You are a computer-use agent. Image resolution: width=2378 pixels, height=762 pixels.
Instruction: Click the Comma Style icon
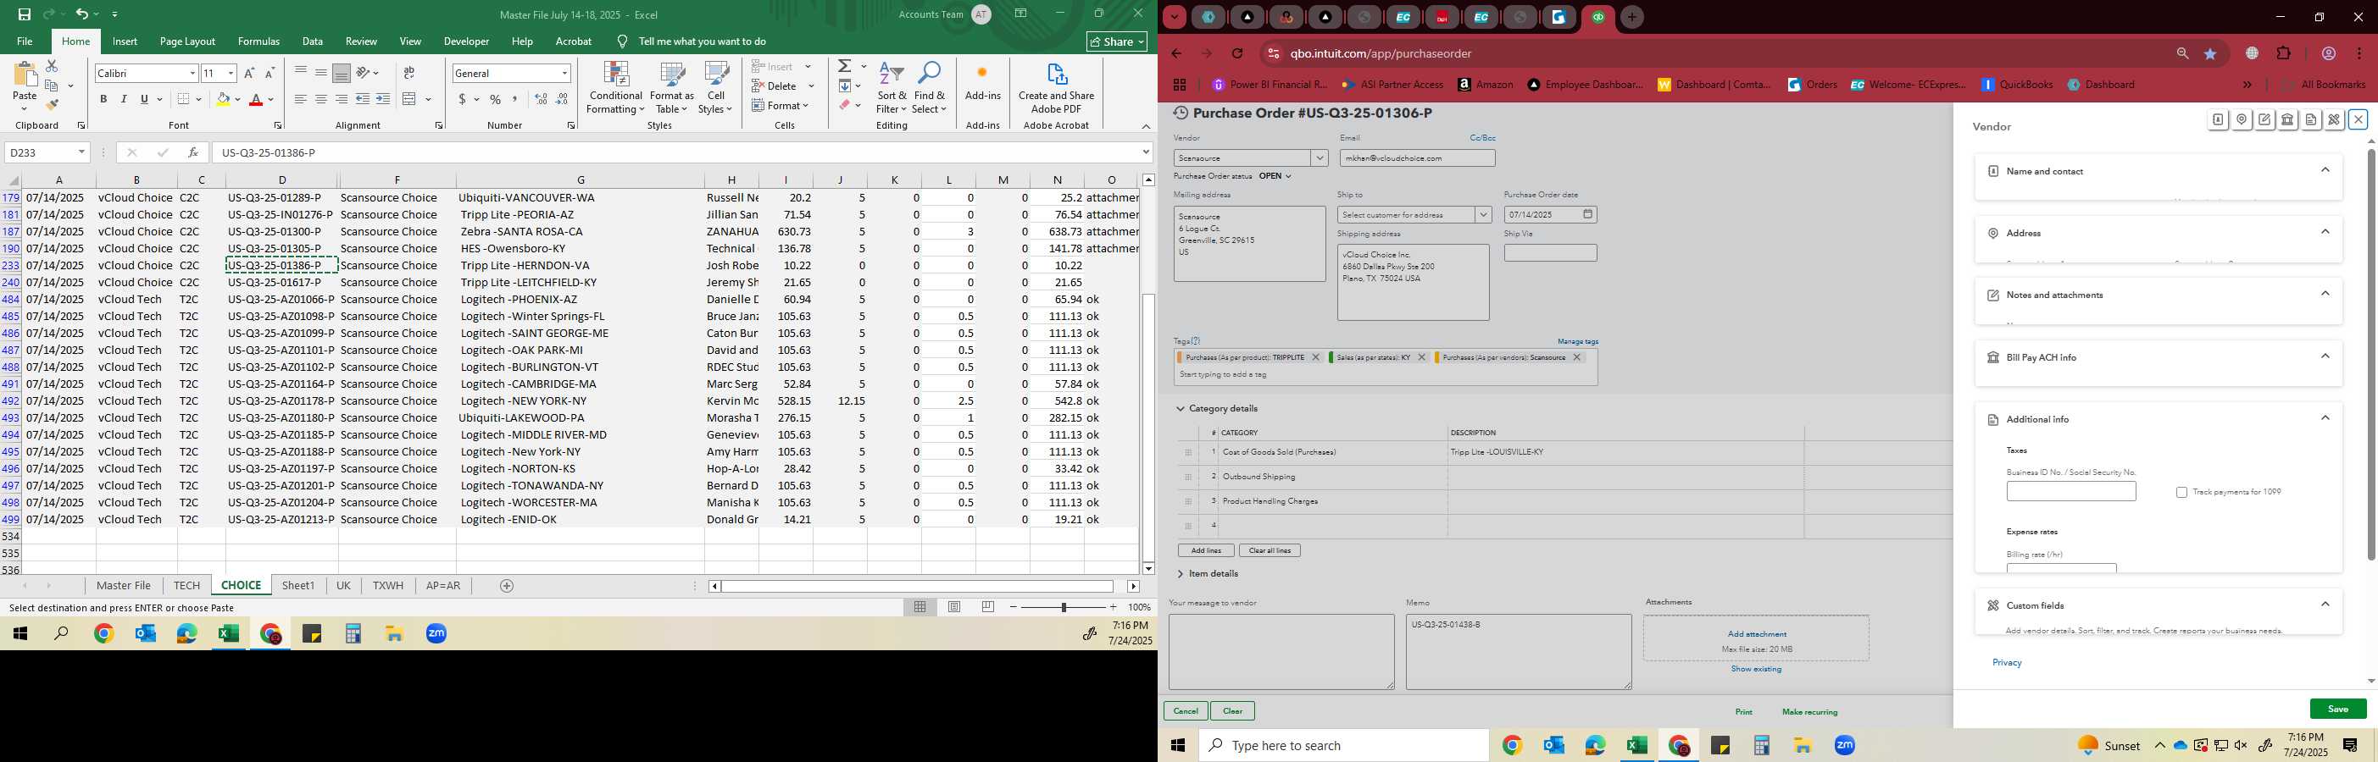pos(516,100)
